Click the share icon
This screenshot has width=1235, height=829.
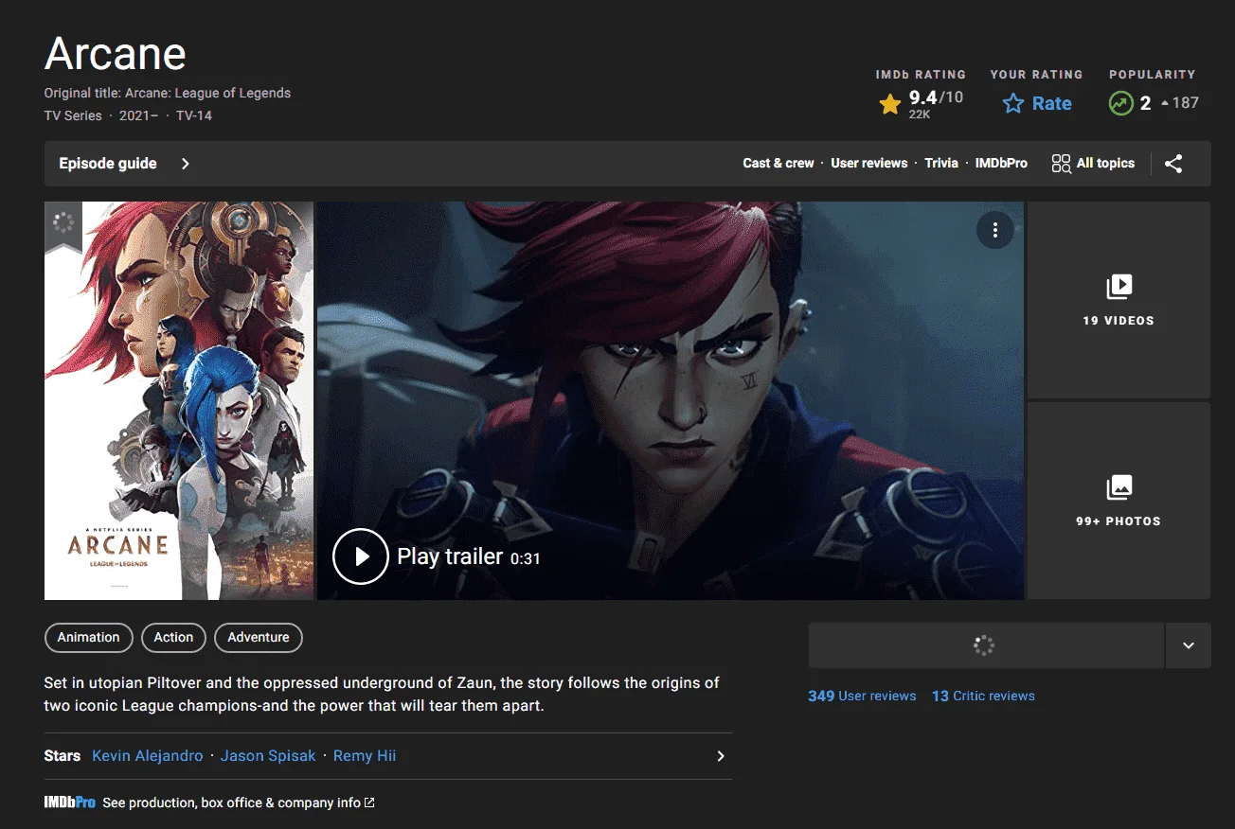pyautogui.click(x=1173, y=164)
